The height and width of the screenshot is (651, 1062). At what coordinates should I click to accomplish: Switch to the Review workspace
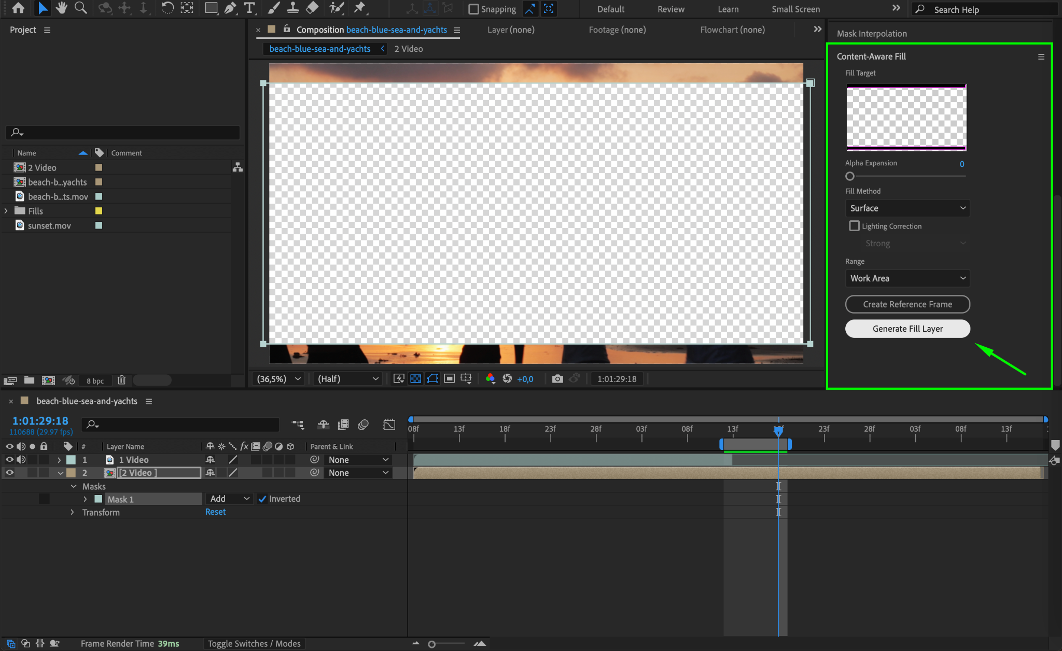670,9
